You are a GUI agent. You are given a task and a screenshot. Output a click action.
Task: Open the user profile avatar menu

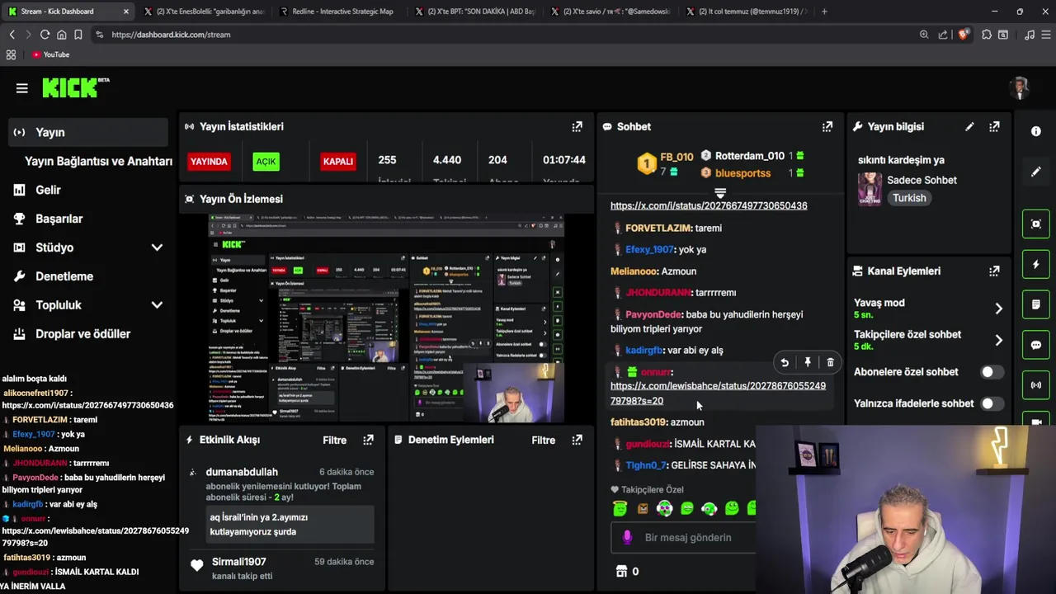(x=1021, y=87)
